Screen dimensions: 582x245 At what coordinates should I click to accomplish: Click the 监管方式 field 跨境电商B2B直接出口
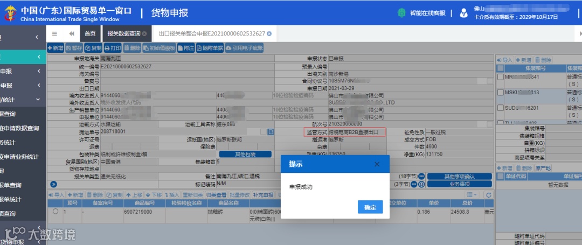(357, 132)
